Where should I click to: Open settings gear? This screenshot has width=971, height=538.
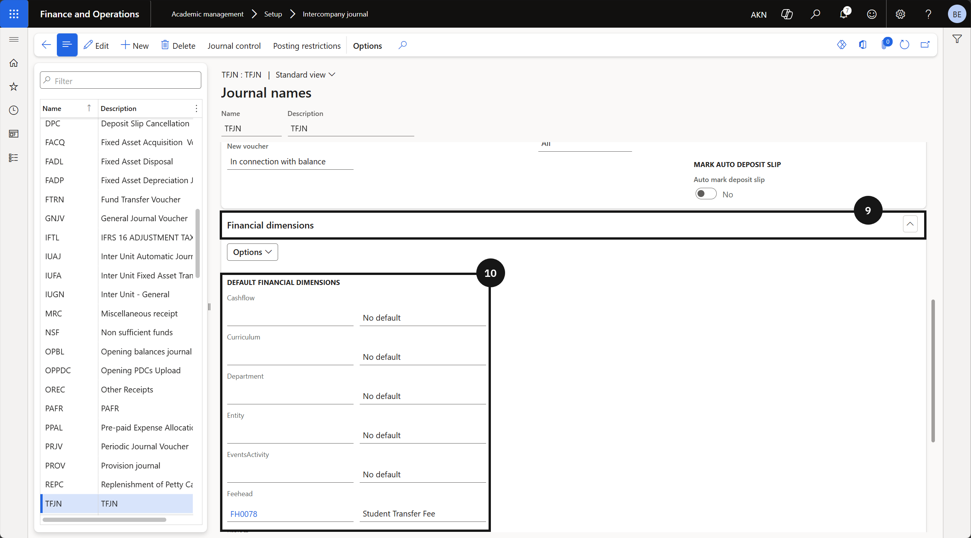pyautogui.click(x=900, y=14)
